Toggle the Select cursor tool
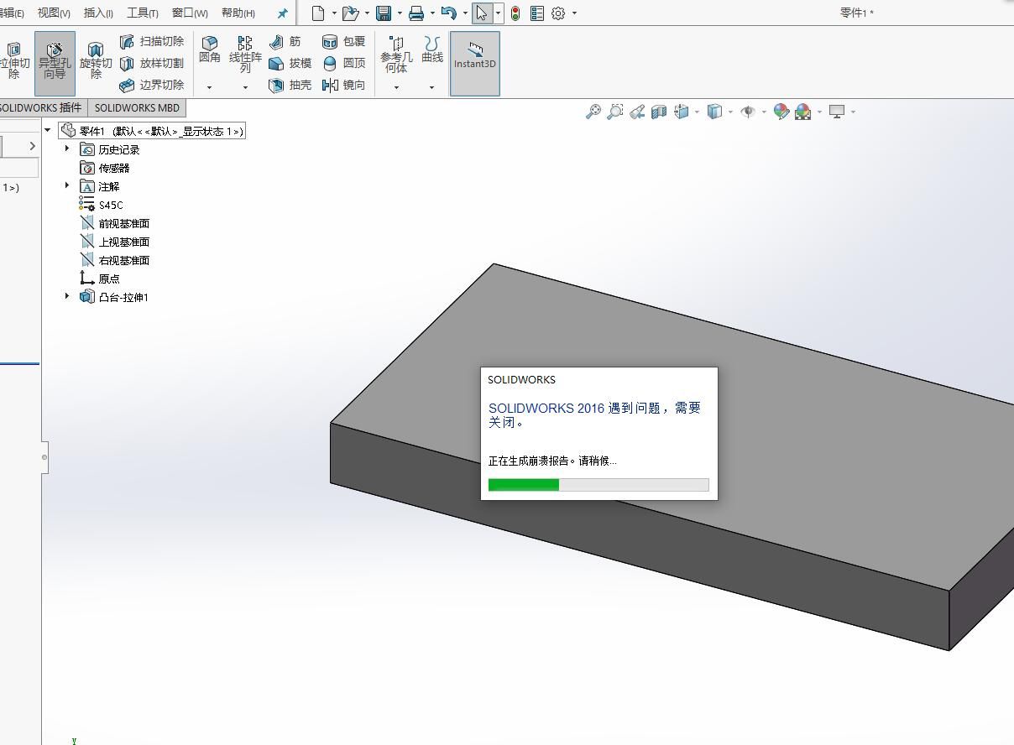This screenshot has height=745, width=1014. (481, 13)
